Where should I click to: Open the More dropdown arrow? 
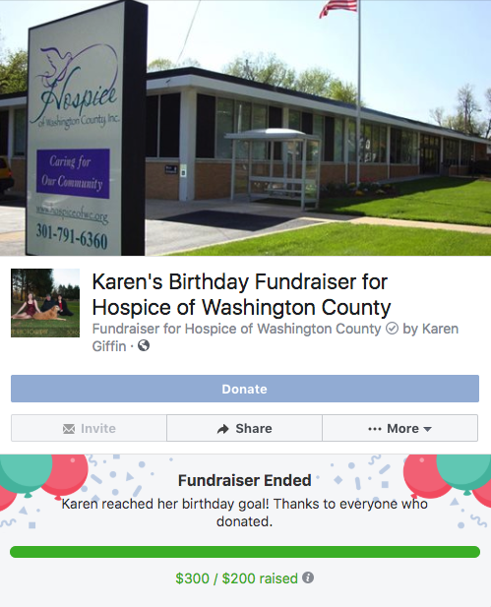(x=427, y=429)
